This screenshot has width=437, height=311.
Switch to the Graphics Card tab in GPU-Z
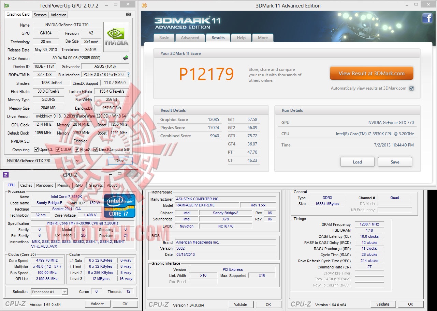(18, 14)
